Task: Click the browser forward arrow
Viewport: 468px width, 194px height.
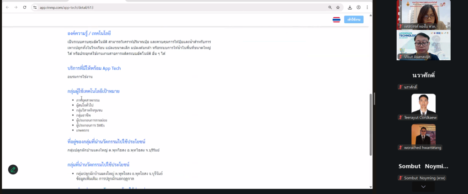Action: pos(16,7)
